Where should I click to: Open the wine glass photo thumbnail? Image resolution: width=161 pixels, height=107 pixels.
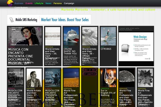(x=108, y=78)
